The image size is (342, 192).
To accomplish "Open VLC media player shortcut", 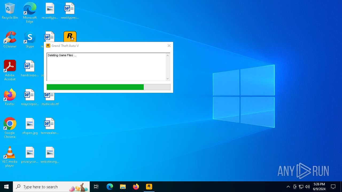I will [10, 157].
